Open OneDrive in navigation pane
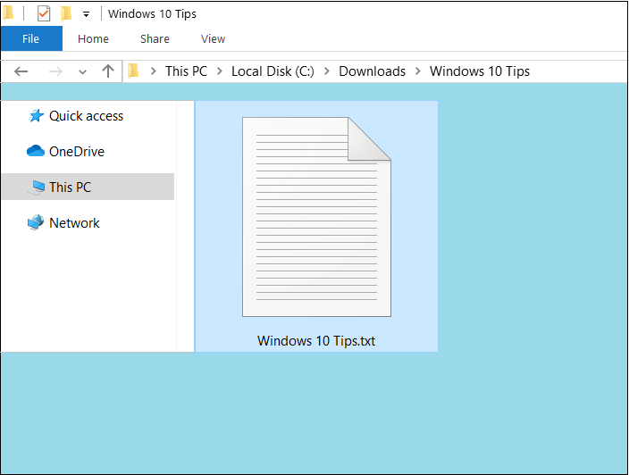This screenshot has height=475, width=629. tap(77, 152)
